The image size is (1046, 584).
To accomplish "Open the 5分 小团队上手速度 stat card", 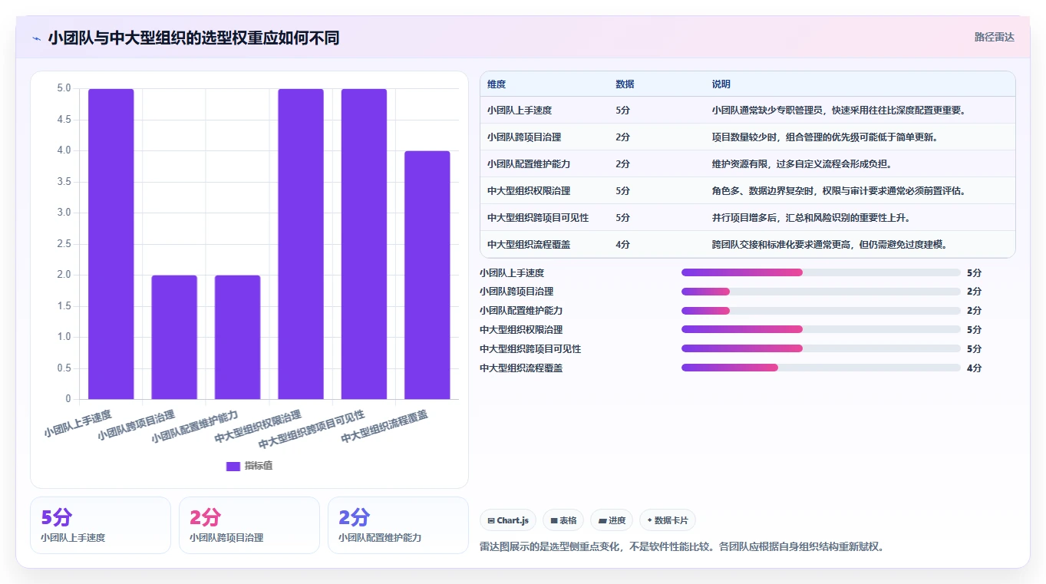I will 101,525.
